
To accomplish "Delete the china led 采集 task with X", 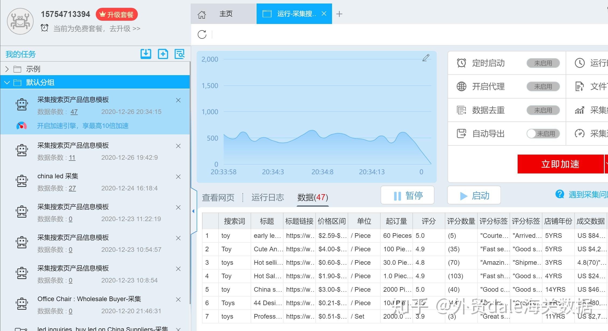I will point(178,177).
